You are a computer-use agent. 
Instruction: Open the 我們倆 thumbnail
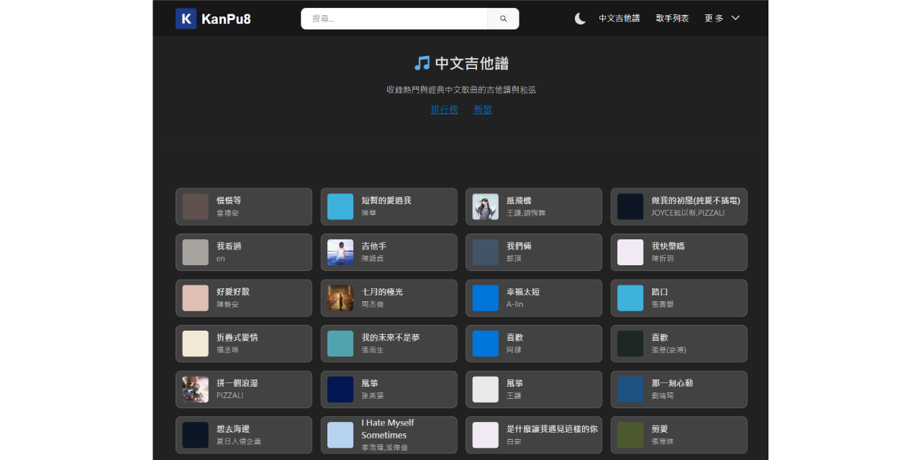pyautogui.click(x=486, y=252)
